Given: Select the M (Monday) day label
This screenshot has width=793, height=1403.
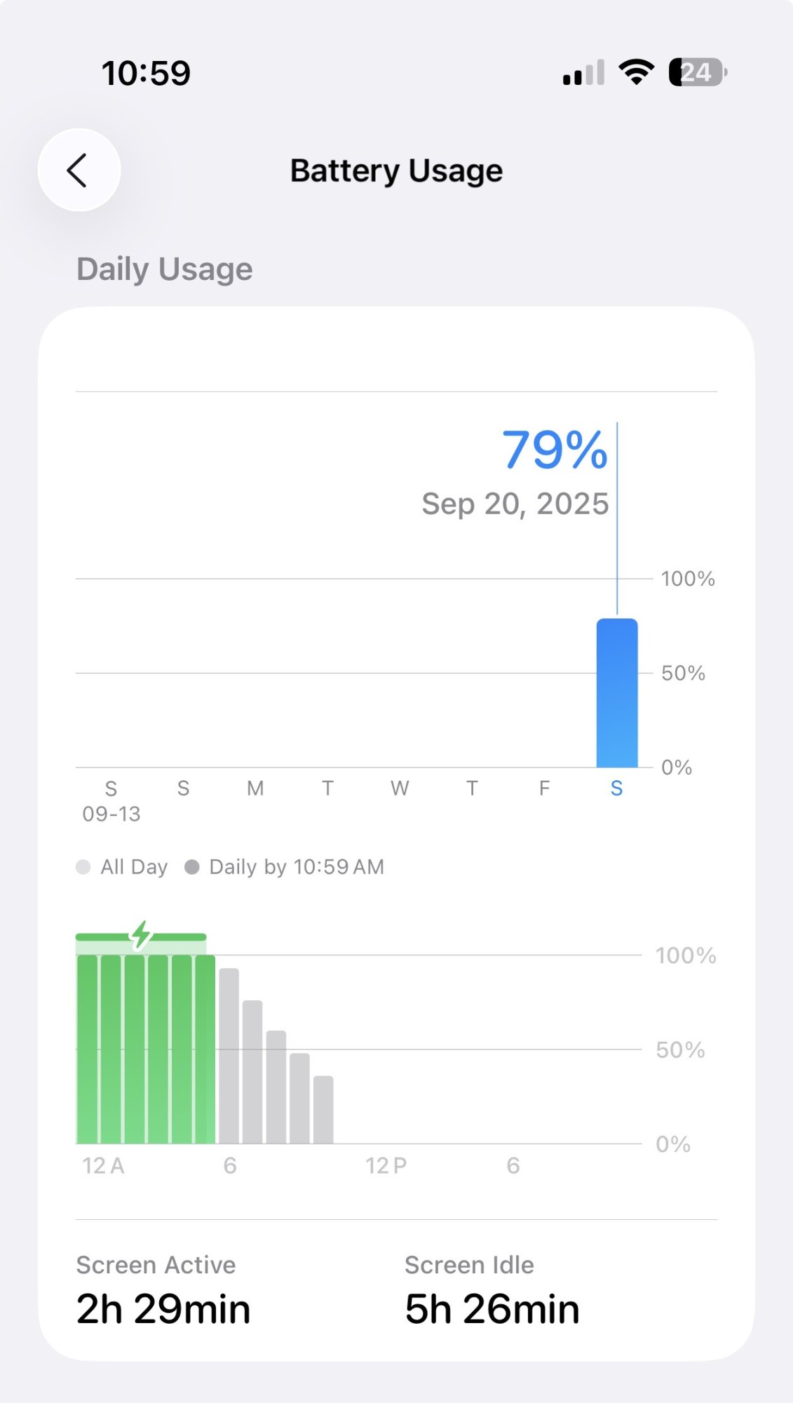Looking at the screenshot, I should pyautogui.click(x=255, y=788).
